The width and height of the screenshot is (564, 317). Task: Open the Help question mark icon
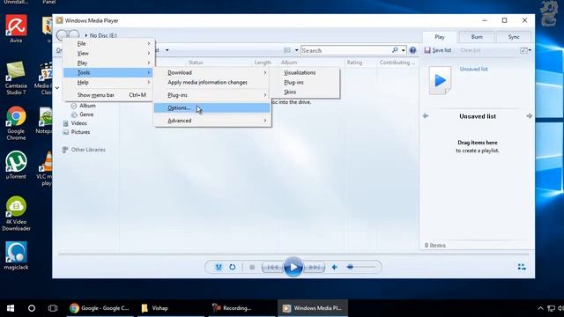pyautogui.click(x=412, y=50)
